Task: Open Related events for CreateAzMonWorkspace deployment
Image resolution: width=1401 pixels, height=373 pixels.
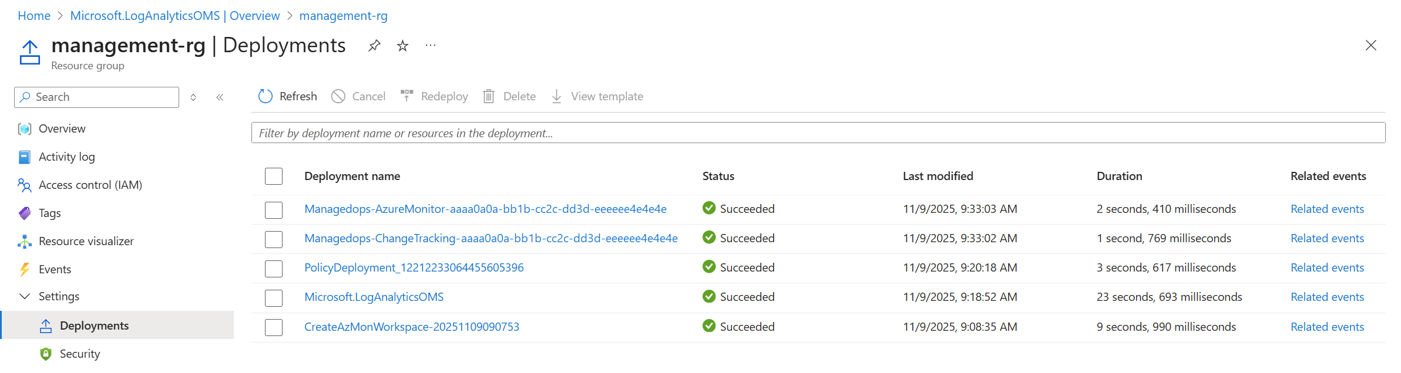Action: point(1327,327)
